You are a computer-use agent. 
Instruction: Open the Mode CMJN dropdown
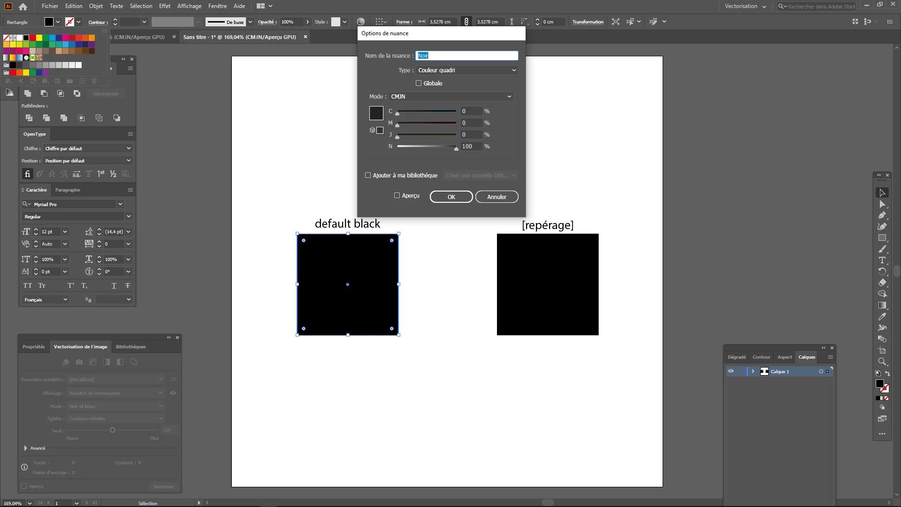[450, 96]
